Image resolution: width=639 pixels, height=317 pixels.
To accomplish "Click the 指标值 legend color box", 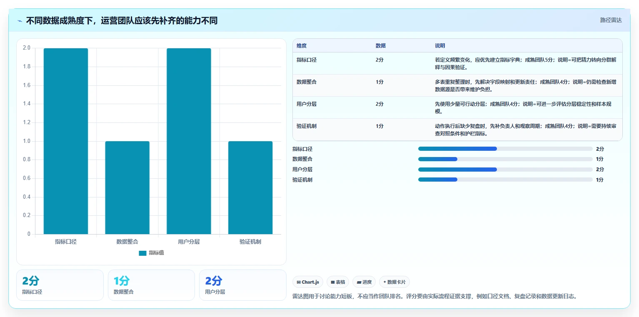I will 142,253.
